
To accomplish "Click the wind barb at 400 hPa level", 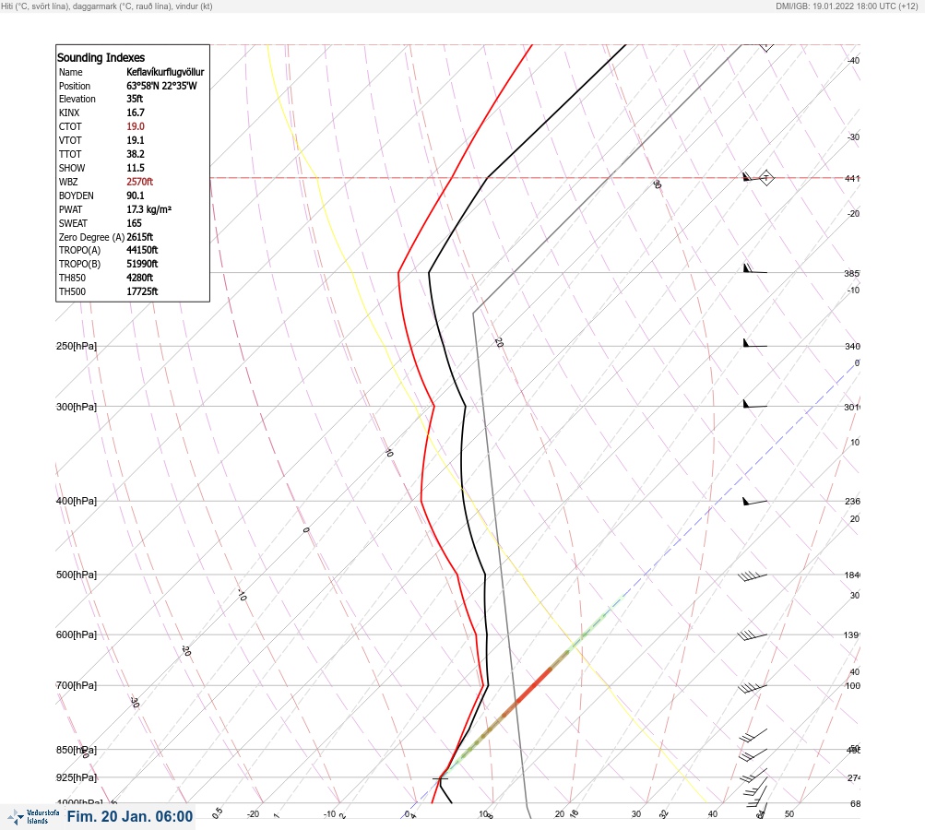I will [x=754, y=502].
